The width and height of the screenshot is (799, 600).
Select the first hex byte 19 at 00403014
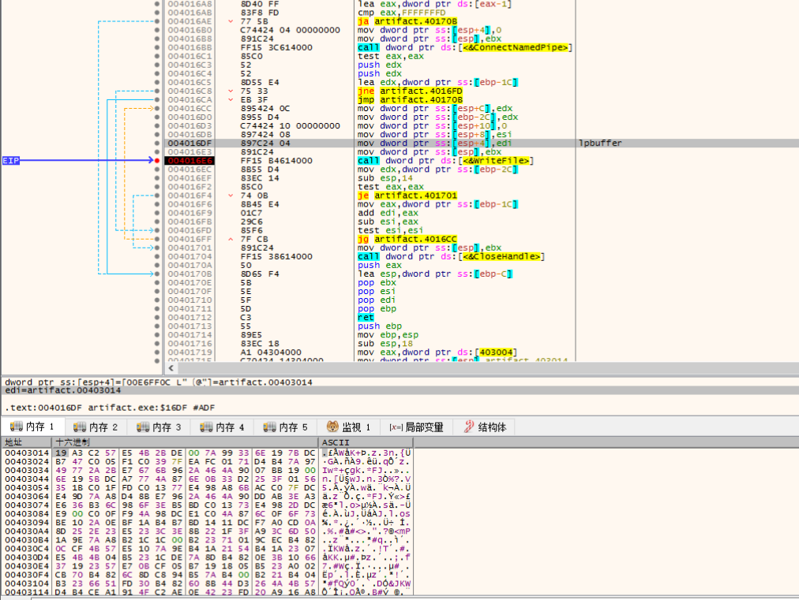(x=61, y=453)
